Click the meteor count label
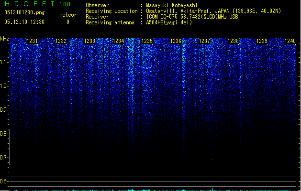 [68, 15]
